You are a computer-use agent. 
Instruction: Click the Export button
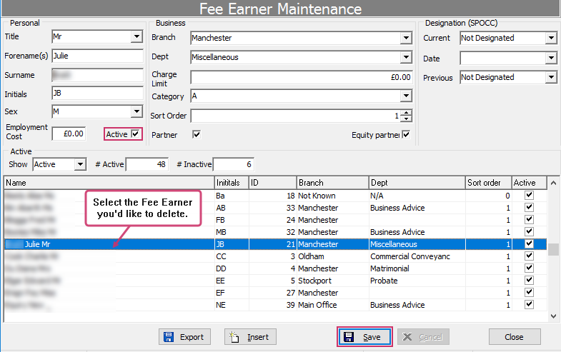(184, 336)
